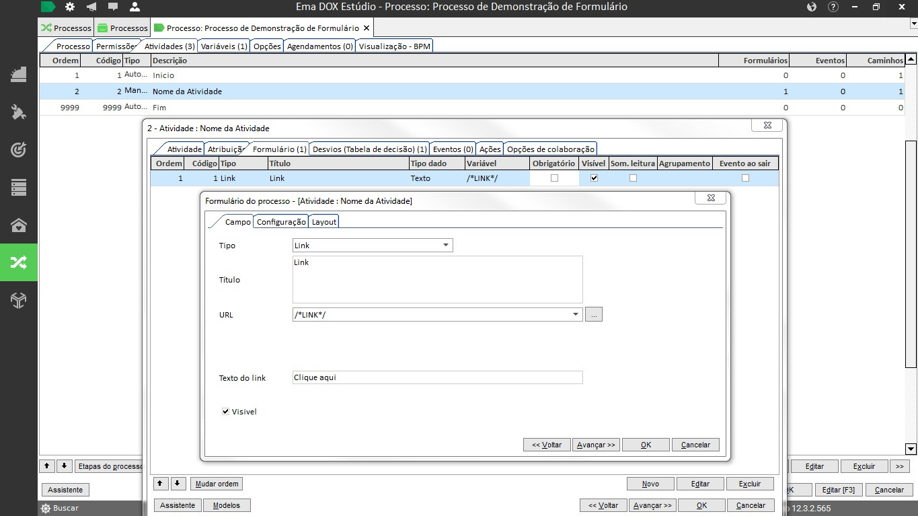The image size is (918, 516).
Task: Click into the Título text area
Action: (x=437, y=279)
